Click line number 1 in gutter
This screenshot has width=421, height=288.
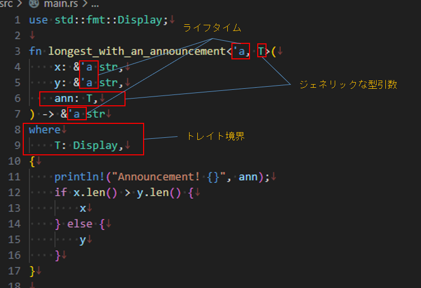pyautogui.click(x=18, y=20)
